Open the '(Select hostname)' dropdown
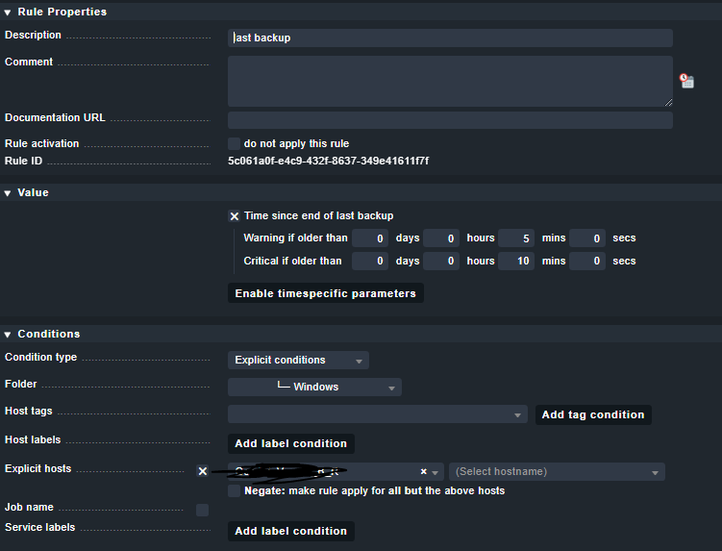This screenshot has height=551, width=722. click(x=557, y=472)
